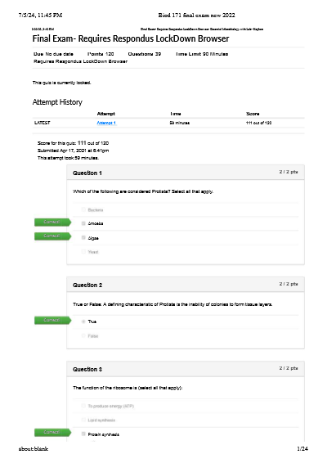The image size is (327, 463).
Task: Toggle the Amoeba checkbox
Action: [x=83, y=223]
